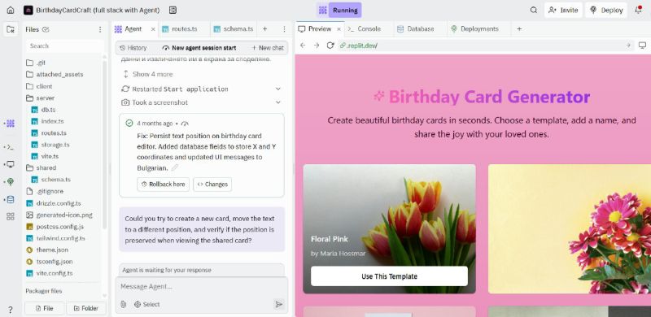Create a new Folder in the Files panel
This screenshot has width=651, height=317.
86,308
